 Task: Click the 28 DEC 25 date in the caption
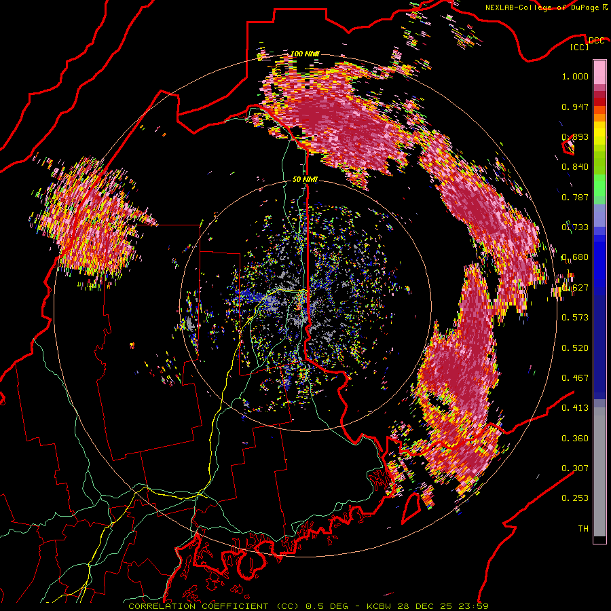click(x=424, y=606)
